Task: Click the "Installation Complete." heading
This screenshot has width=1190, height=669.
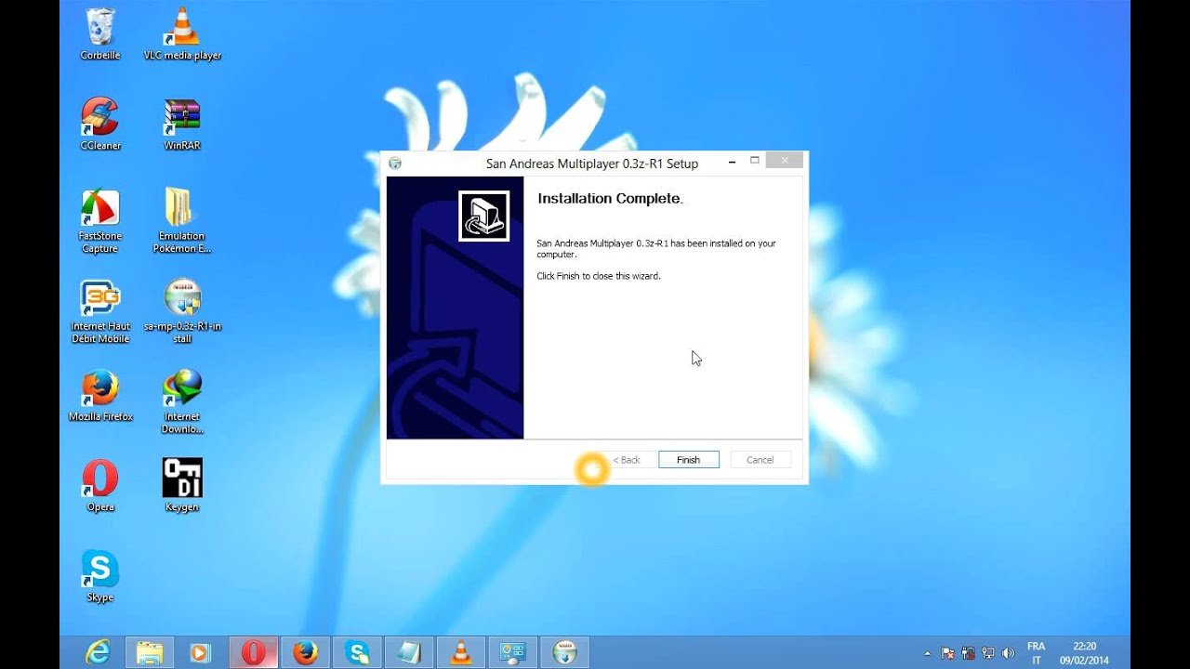Action: click(610, 199)
